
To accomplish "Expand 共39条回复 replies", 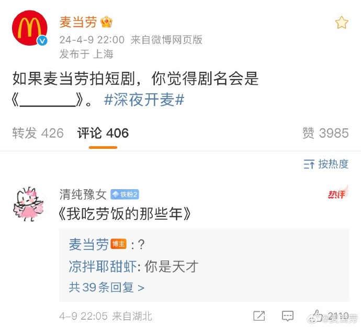I will 106,287.
